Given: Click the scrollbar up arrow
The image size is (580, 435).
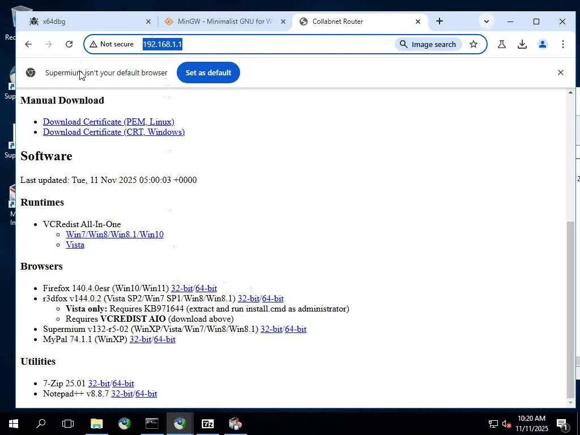Looking at the screenshot, I should coord(571,93).
